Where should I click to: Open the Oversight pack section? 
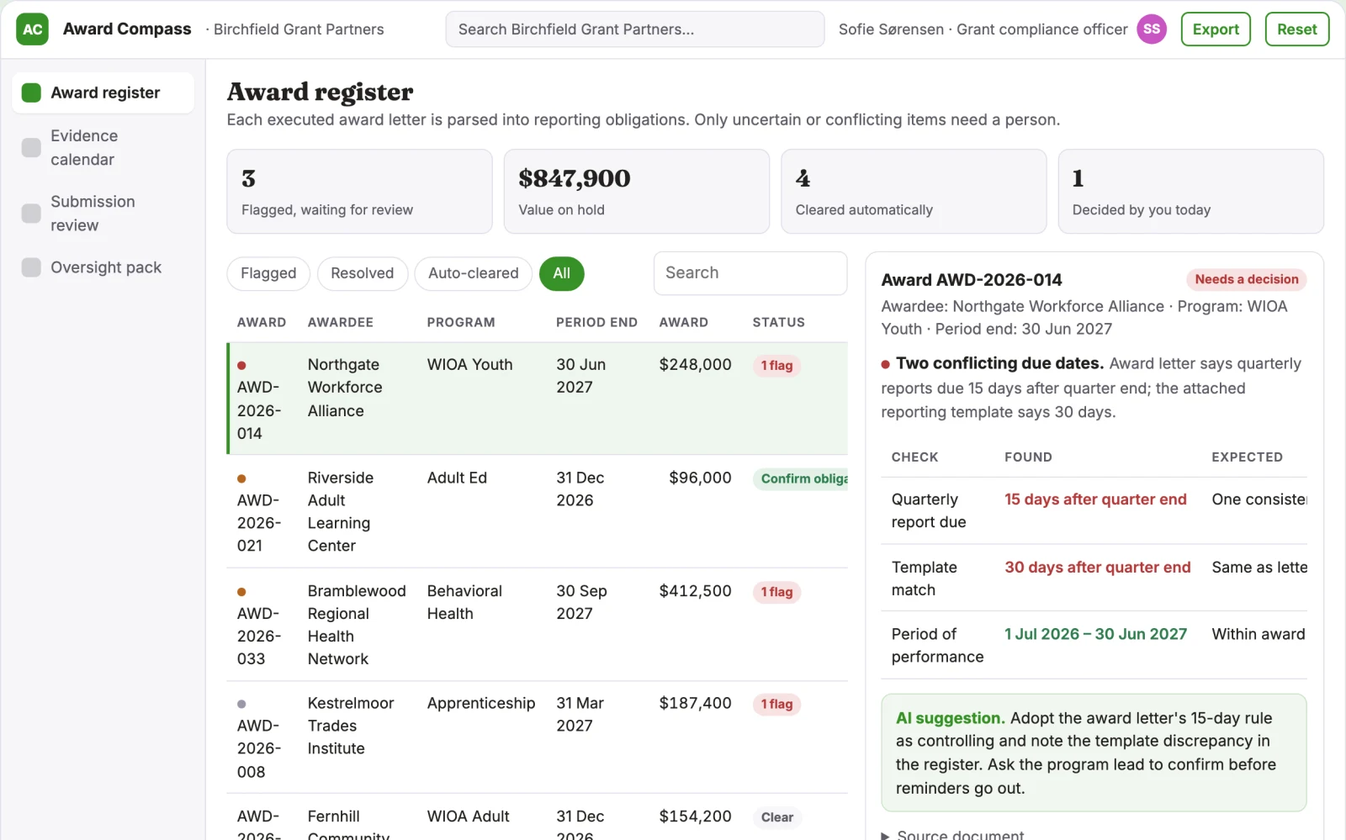(103, 267)
